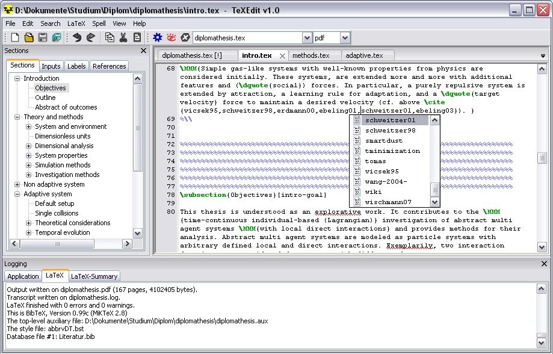Click the Cut scissors icon
The height and width of the screenshot is (354, 553).
[123, 38]
